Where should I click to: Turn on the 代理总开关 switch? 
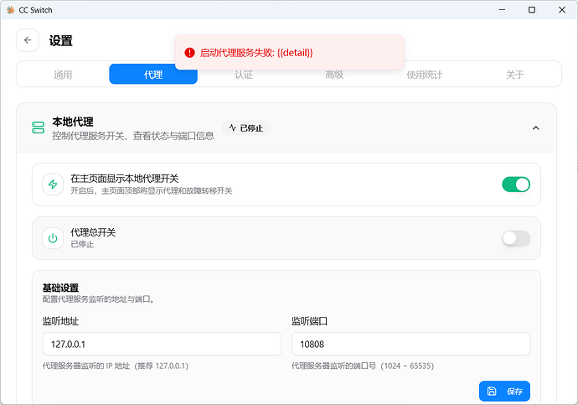tap(516, 238)
